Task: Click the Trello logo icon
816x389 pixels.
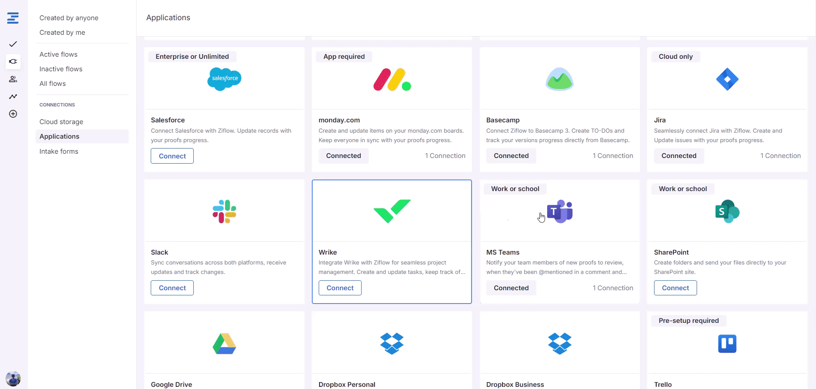Action: tap(727, 343)
